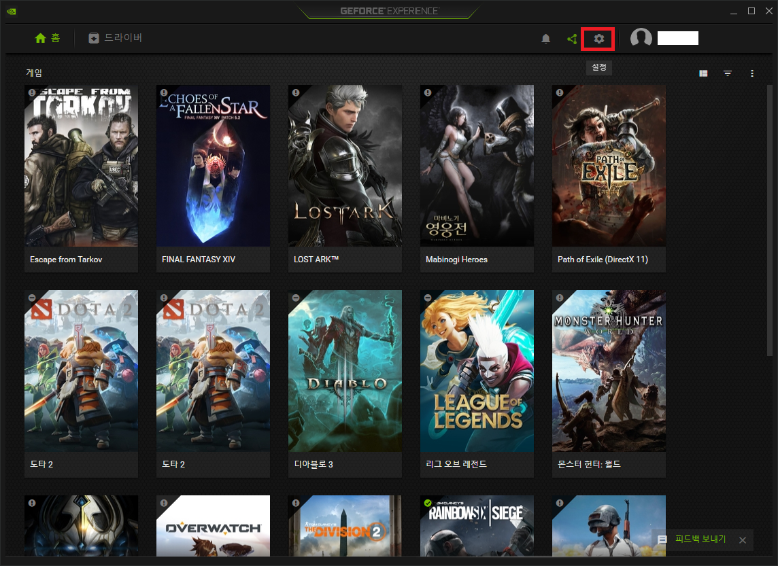The width and height of the screenshot is (778, 566).
Task: Open the three-dot more options menu
Action: tap(752, 73)
